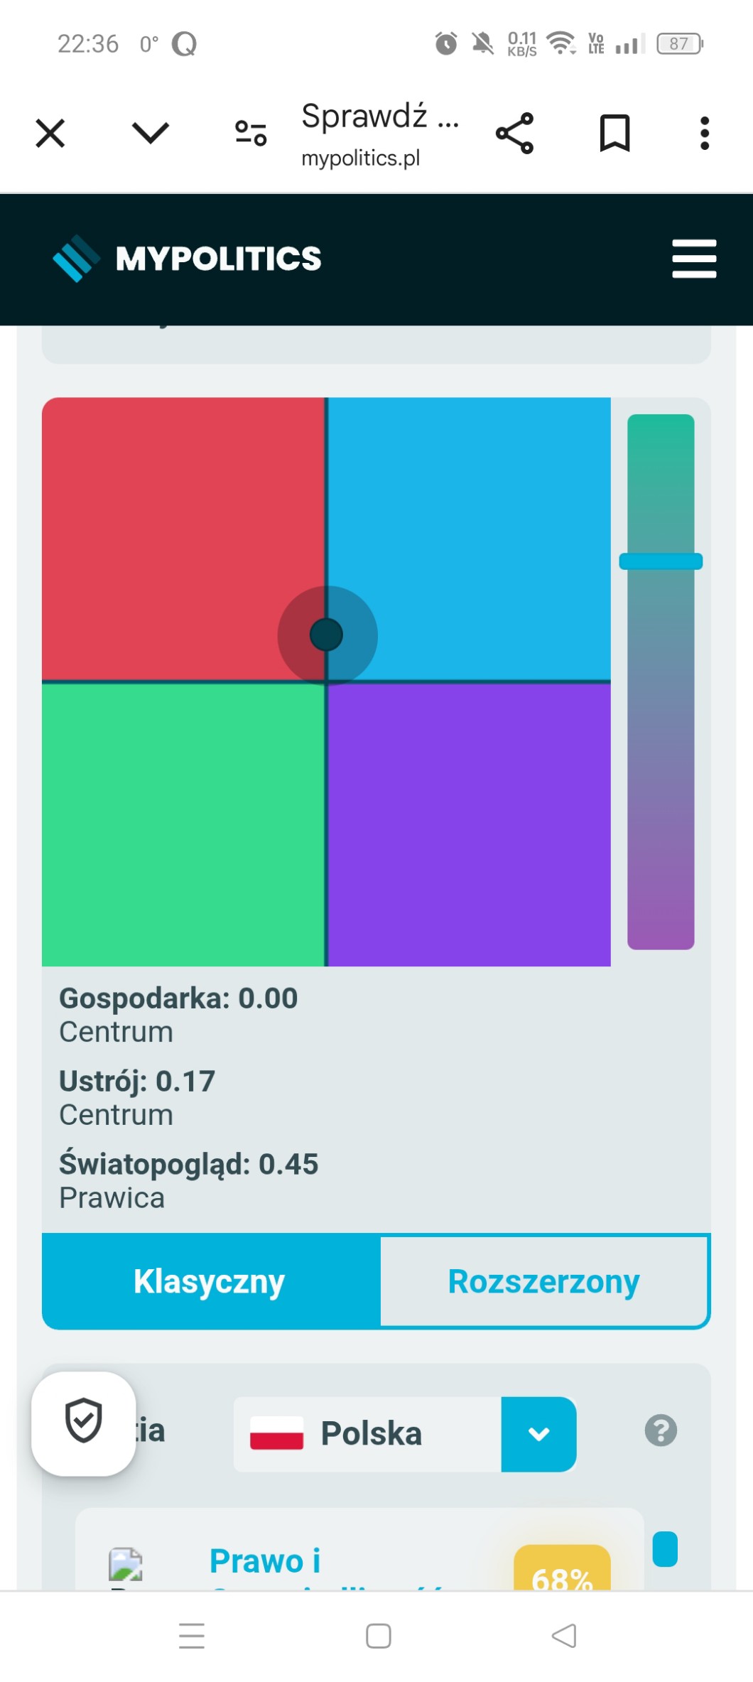Viewport: 753px width, 1682px height.
Task: Click the worldview vertical slider handle
Action: pos(661,561)
